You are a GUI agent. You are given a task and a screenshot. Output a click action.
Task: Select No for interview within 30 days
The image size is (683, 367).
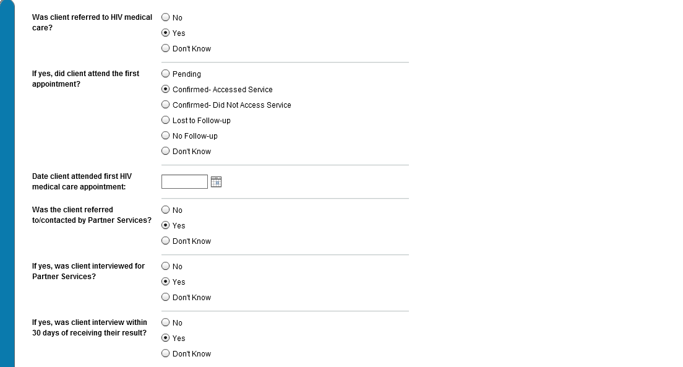click(x=165, y=322)
